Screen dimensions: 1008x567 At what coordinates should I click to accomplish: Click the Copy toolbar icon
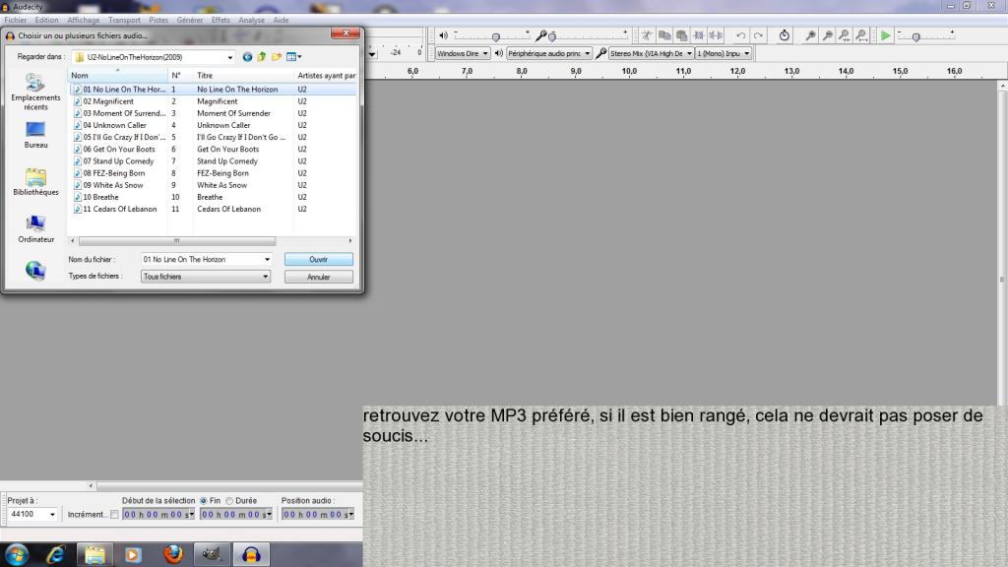664,36
